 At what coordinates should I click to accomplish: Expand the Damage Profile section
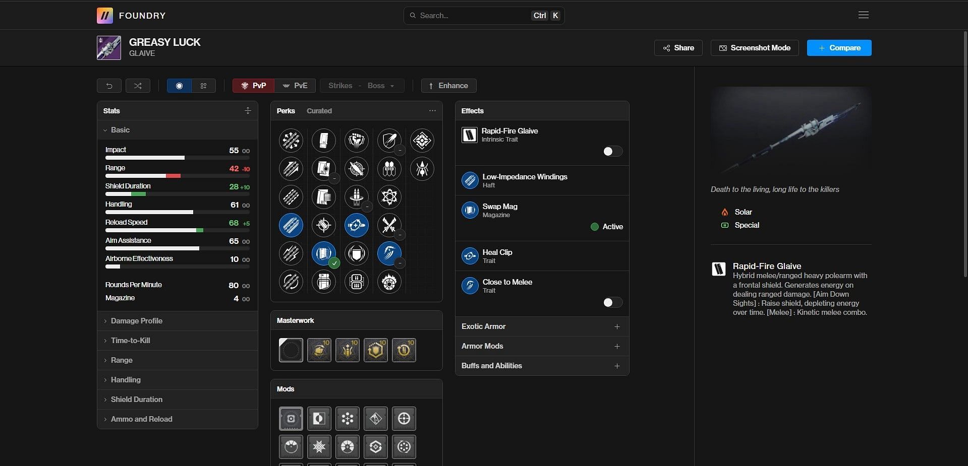178,321
